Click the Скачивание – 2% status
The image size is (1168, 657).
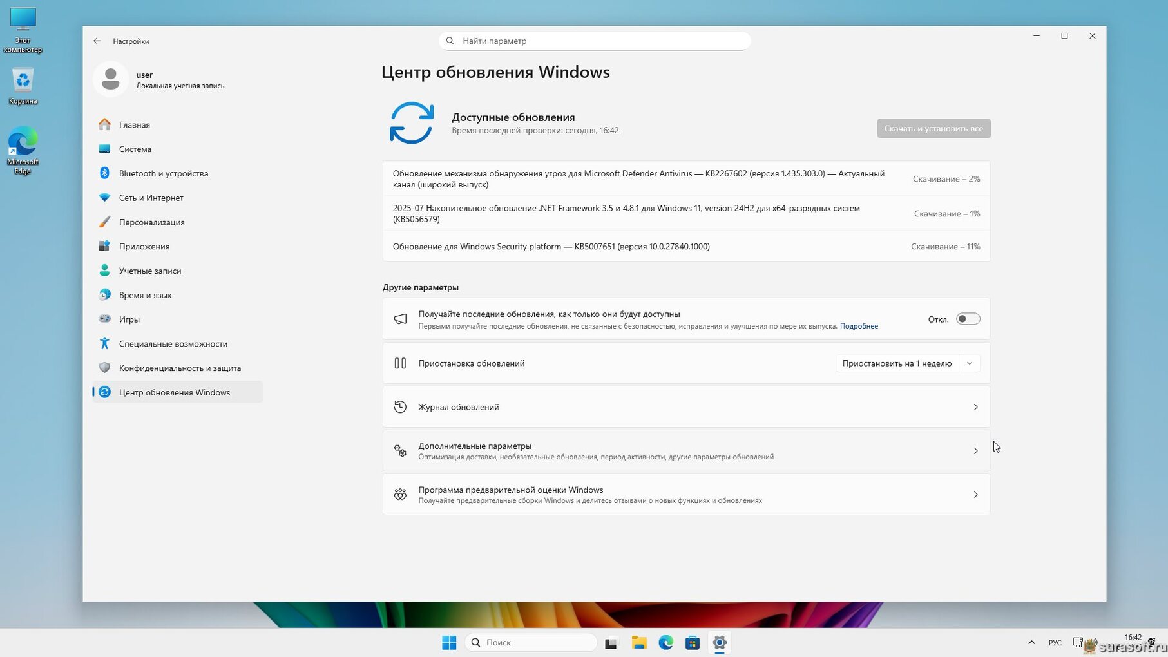pyautogui.click(x=946, y=179)
